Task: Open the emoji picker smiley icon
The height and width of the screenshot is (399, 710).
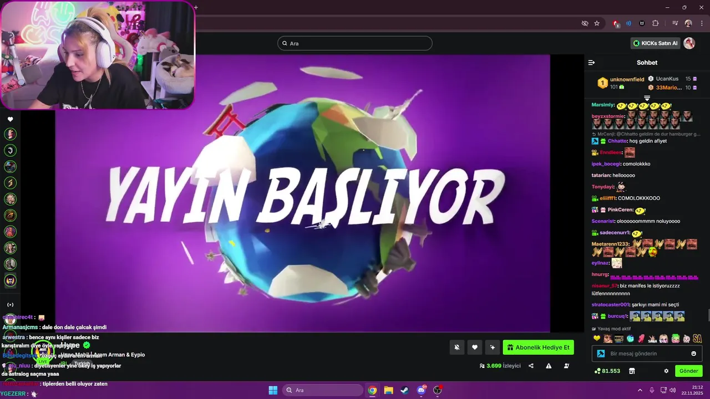Action: click(693, 354)
